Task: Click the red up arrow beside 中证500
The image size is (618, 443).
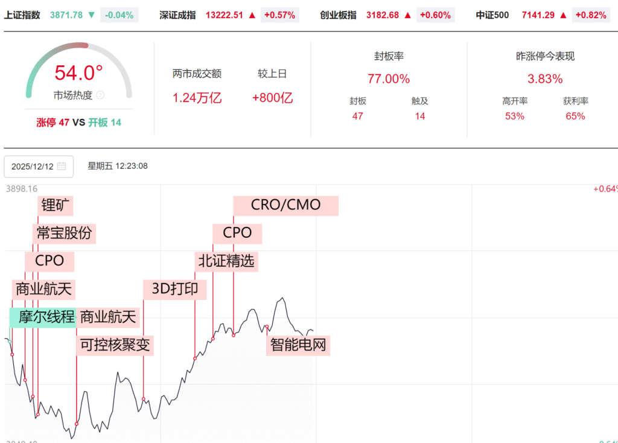Action: pyautogui.click(x=563, y=15)
